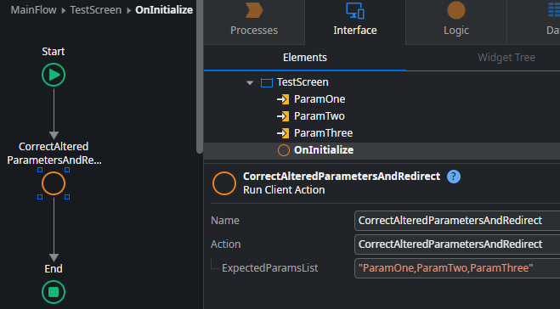The image size is (560, 309).
Task: Show the Elements sub-tab
Action: click(x=304, y=58)
